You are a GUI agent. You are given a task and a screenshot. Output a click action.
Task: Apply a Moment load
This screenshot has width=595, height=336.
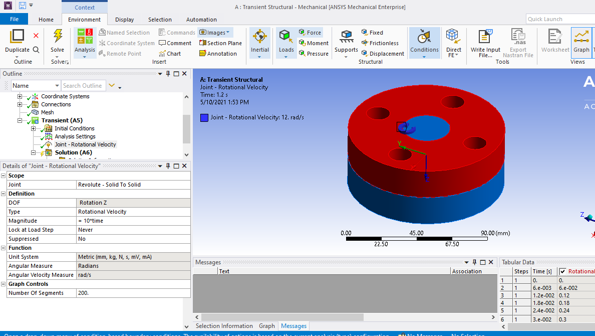pyautogui.click(x=314, y=43)
